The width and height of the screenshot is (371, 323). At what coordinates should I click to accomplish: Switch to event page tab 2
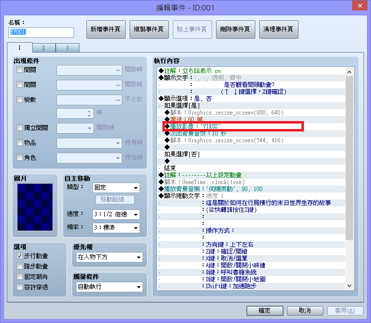coord(44,48)
